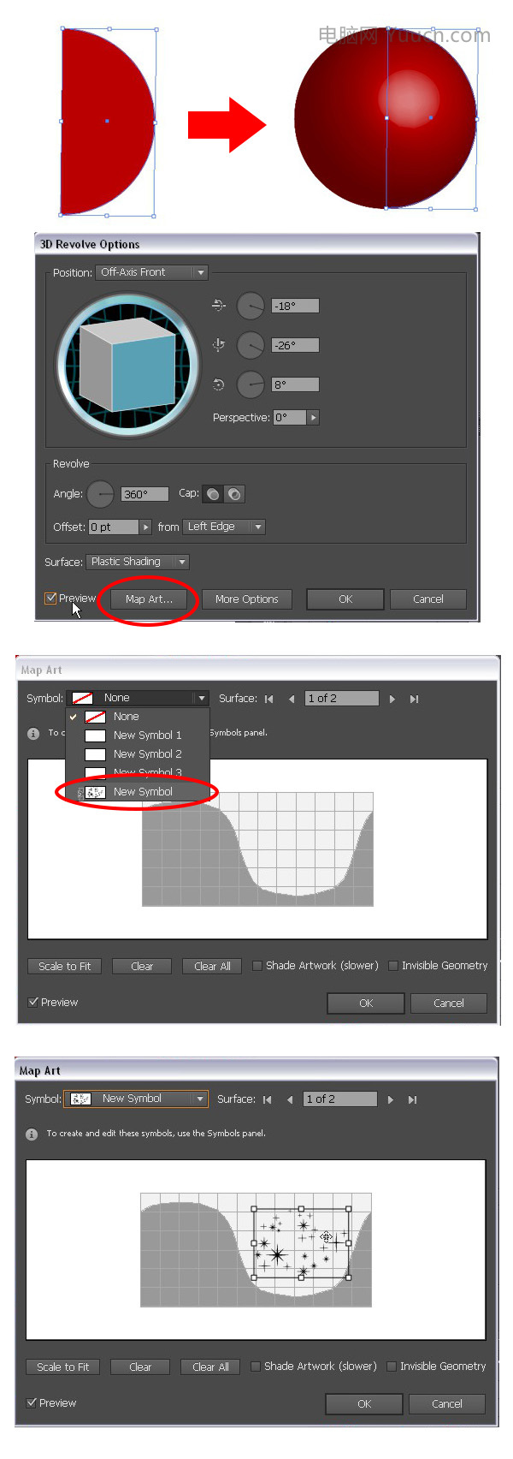Click Scale to Fit in open-list Map Art dialog
Screen dimensions: 513x1459
tap(65, 967)
